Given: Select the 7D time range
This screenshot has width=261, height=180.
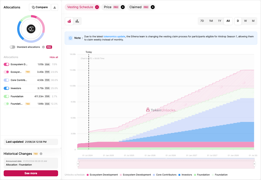Looking at the screenshot, I should tap(202, 21).
